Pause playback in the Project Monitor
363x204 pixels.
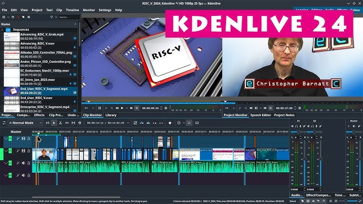[256, 108]
